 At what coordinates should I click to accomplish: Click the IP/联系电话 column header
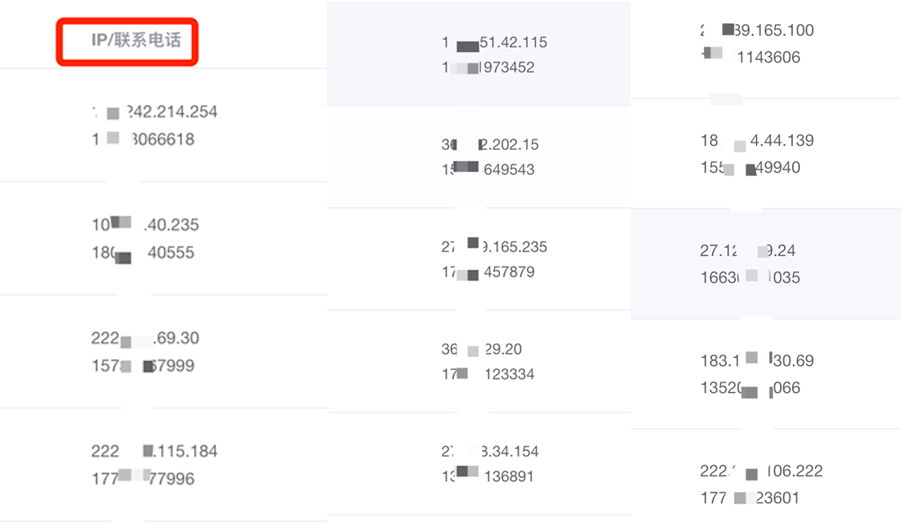pos(136,40)
